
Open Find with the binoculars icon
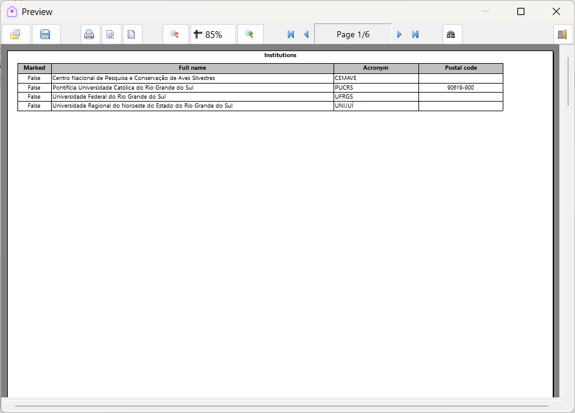click(x=452, y=34)
